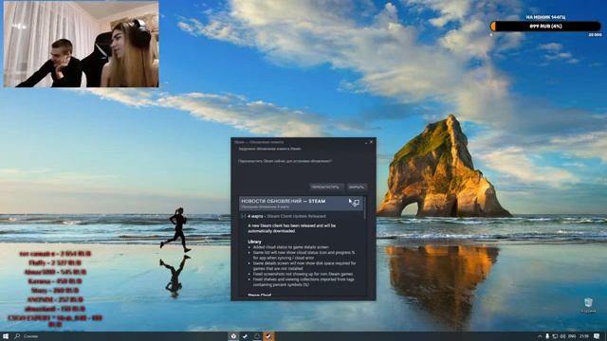The height and width of the screenshot is (341, 607).
Task: Close the Steam update dialog with its X
Action: (x=371, y=142)
